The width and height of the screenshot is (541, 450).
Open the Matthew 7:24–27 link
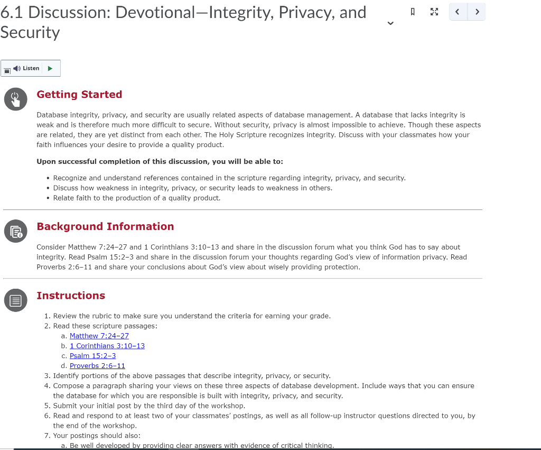click(99, 336)
